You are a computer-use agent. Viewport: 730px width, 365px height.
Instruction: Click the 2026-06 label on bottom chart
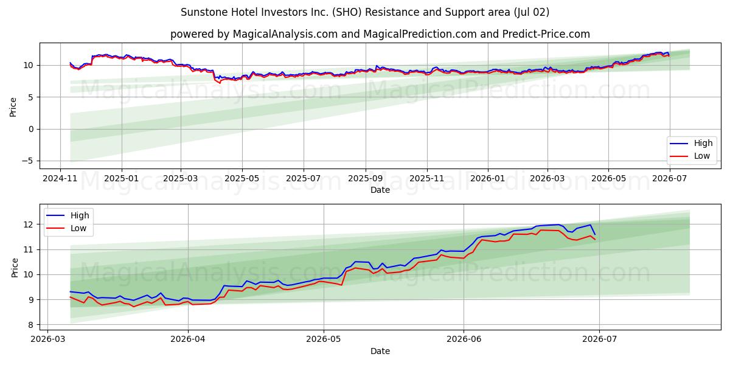click(464, 339)
